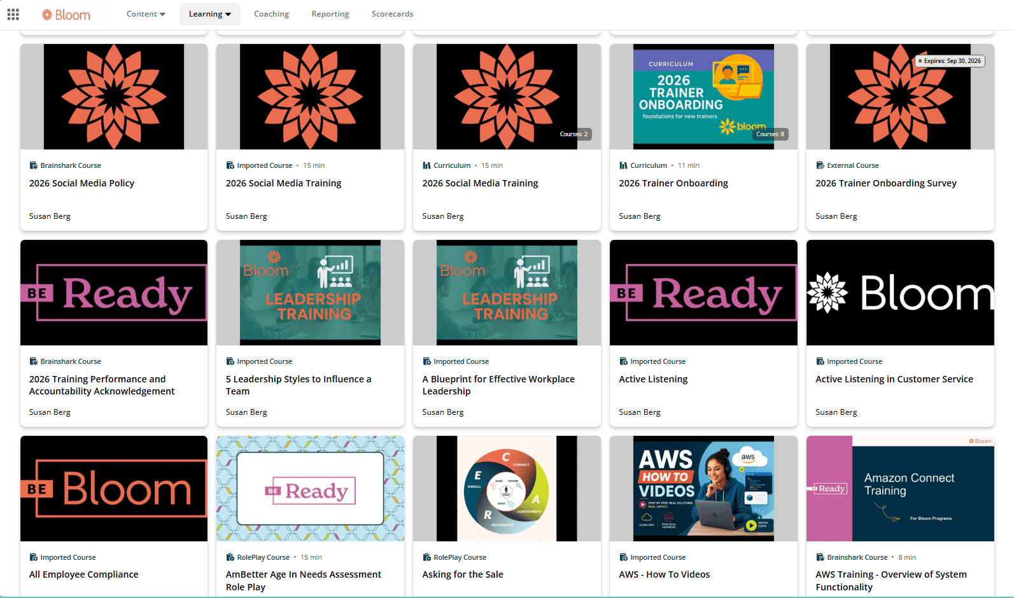The width and height of the screenshot is (1014, 598).
Task: Select the Amazon Connect Training thumbnail
Action: (x=900, y=489)
